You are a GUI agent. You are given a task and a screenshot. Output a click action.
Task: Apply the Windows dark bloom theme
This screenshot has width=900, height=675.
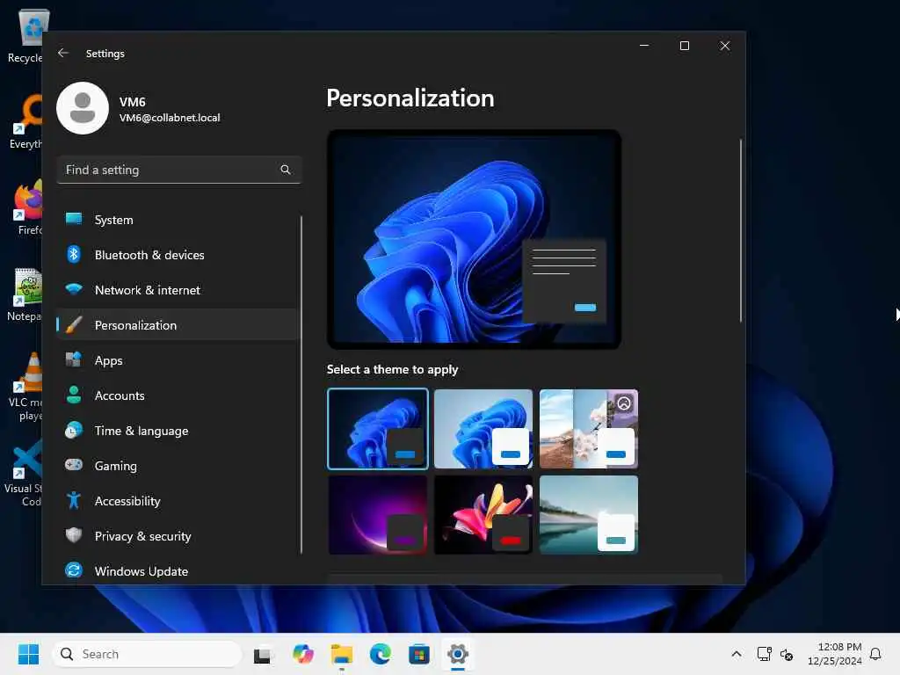[378, 429]
